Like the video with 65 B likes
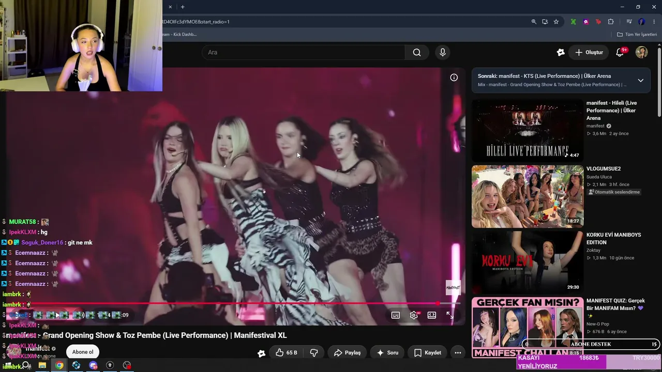This screenshot has width=662, height=372. point(286,353)
